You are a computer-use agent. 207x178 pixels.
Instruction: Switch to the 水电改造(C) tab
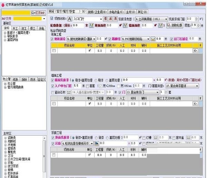(116, 12)
